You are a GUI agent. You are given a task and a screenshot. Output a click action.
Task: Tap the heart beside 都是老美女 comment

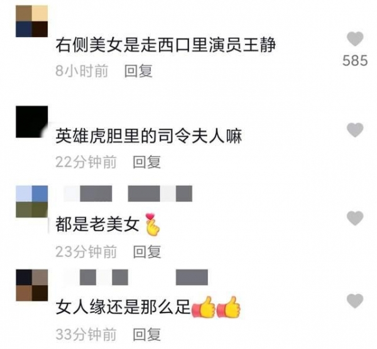pos(355,218)
